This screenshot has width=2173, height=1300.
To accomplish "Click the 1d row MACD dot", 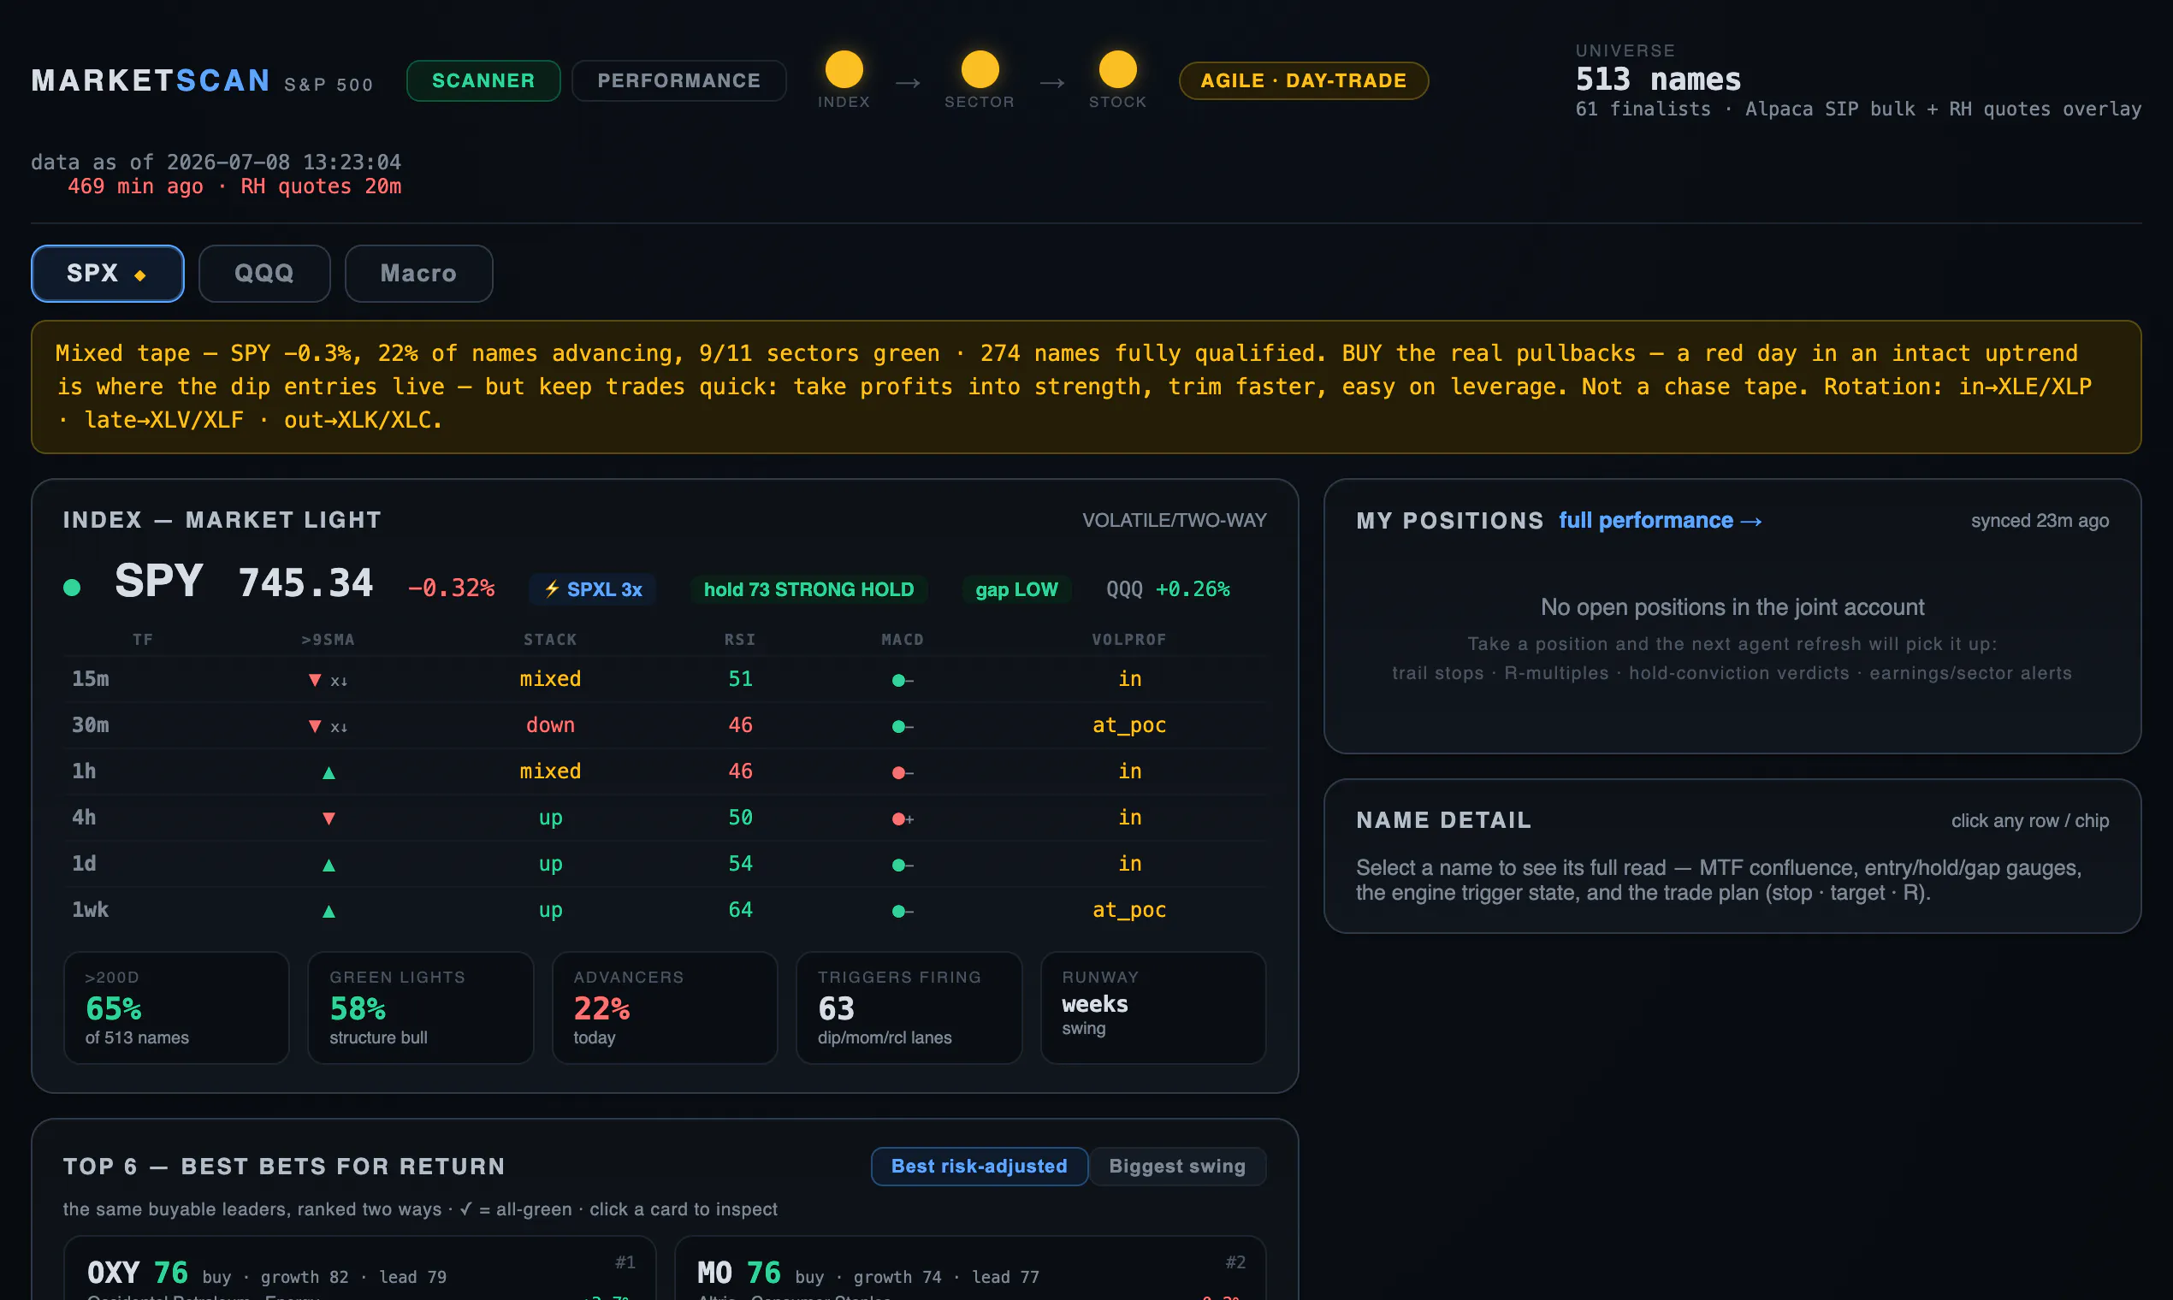I will (898, 865).
